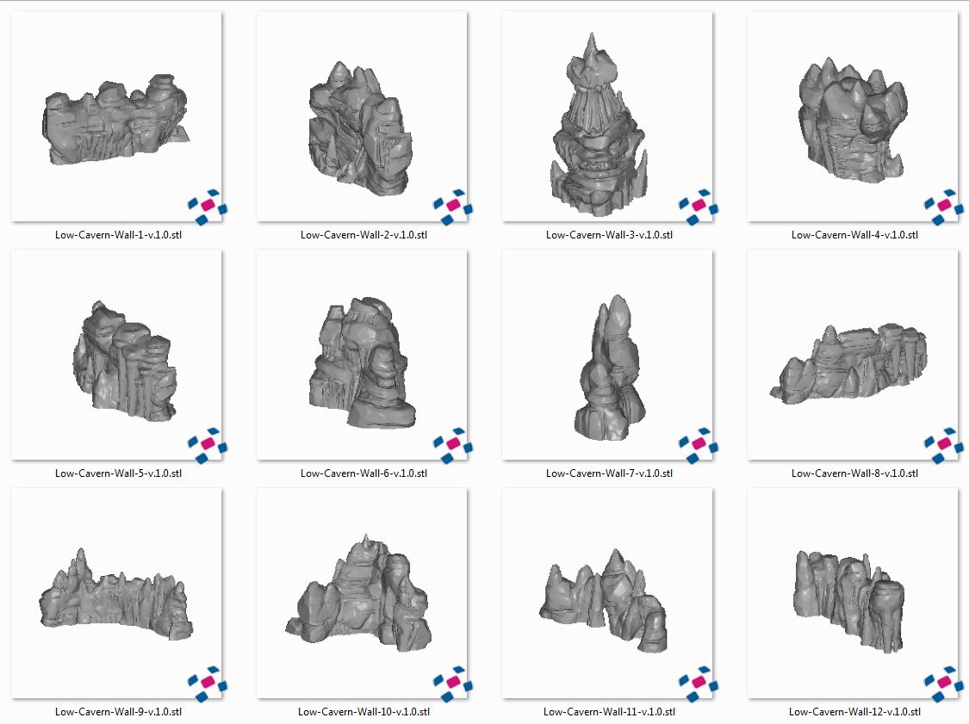969x724 pixels.
Task: Click the file name Low-Cavern-Wall-1-v.1.0.stl
Action: [x=118, y=235]
